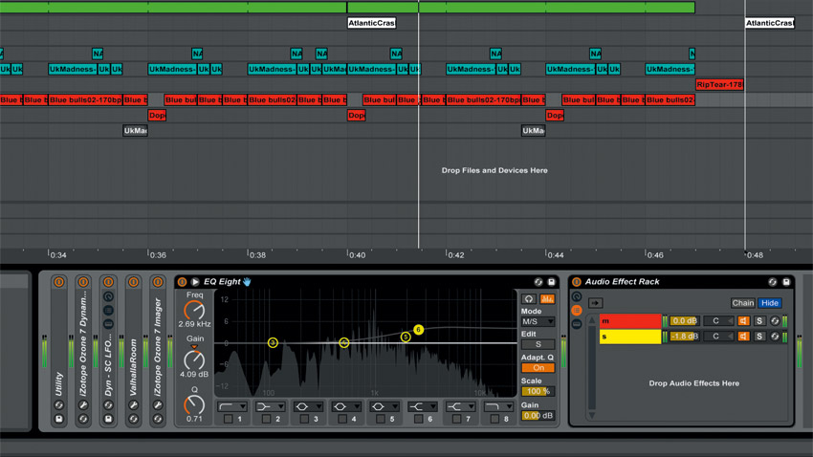
Task: Open filter type dropdown for band 2
Action: click(x=270, y=406)
